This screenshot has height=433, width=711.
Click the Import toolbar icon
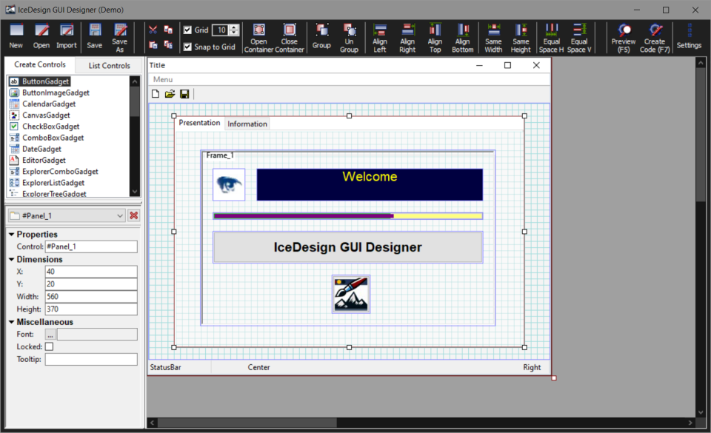point(67,36)
